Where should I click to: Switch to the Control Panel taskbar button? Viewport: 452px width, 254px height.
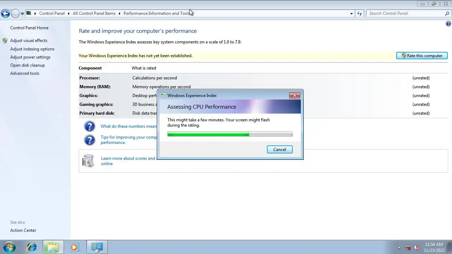tap(97, 247)
